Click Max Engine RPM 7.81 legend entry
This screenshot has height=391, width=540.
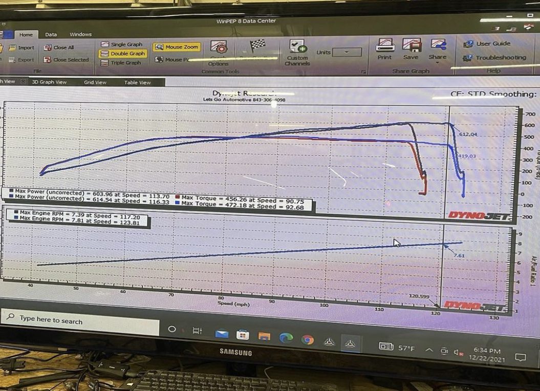pyautogui.click(x=77, y=220)
